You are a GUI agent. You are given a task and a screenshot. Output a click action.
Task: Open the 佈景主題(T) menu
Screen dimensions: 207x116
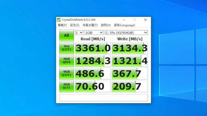90,25
